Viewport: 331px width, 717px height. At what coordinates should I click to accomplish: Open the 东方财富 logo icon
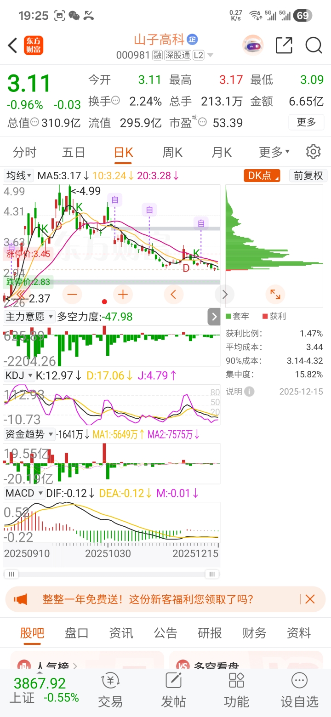(x=34, y=46)
